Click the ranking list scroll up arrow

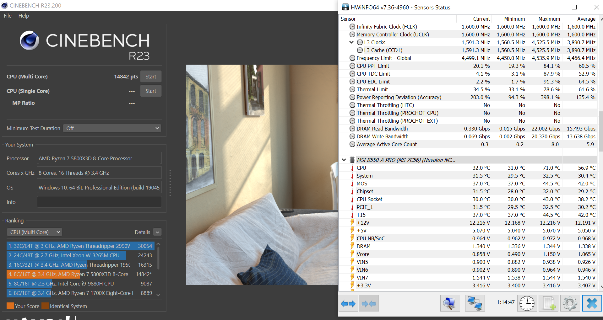pos(158,244)
